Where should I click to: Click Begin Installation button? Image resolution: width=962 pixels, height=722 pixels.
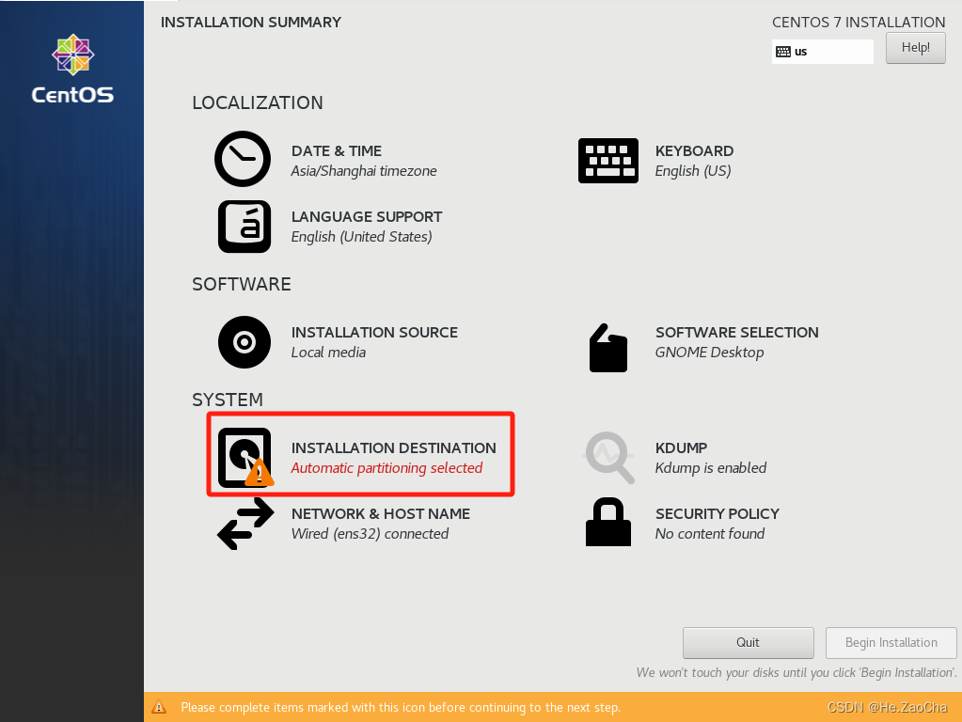click(891, 642)
